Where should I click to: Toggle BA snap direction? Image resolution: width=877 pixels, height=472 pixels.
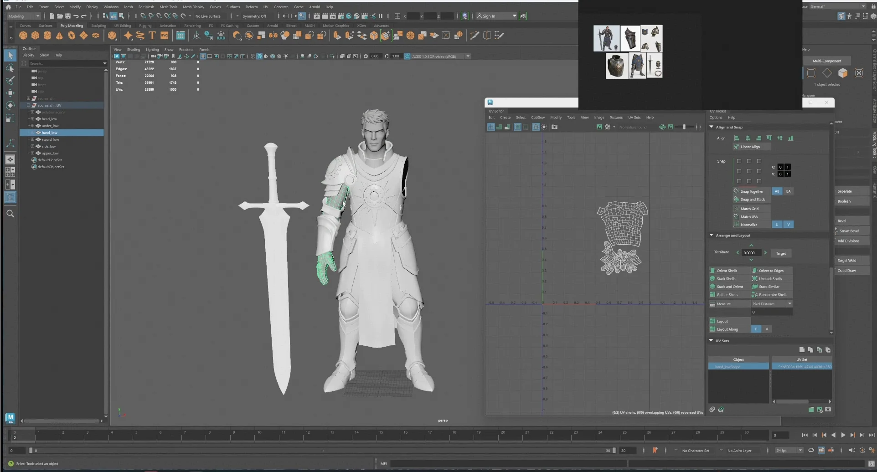click(788, 191)
